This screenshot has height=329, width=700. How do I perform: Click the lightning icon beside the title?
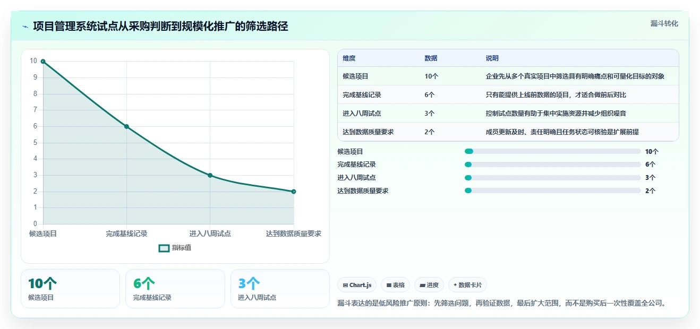click(x=25, y=27)
